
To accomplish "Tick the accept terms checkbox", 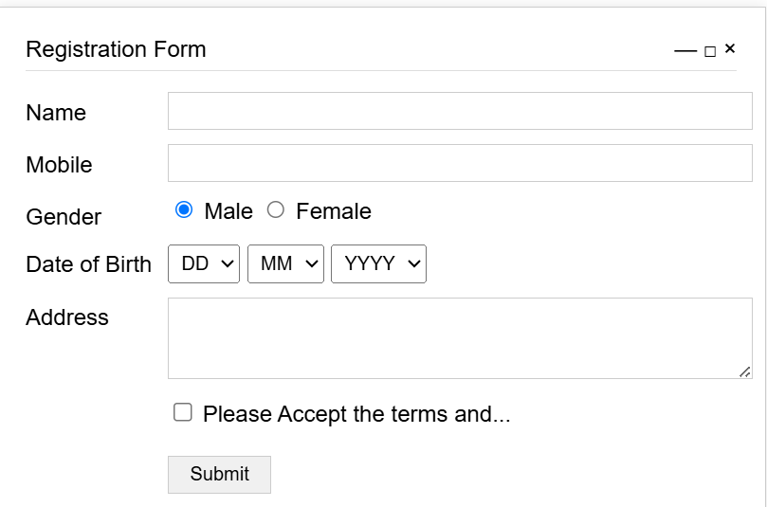I will point(183,412).
